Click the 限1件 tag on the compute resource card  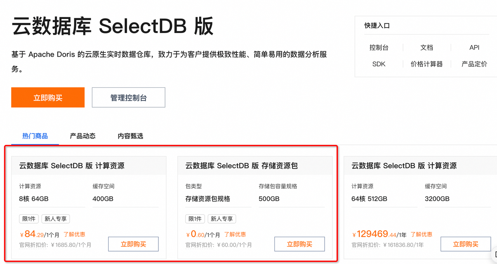29,219
